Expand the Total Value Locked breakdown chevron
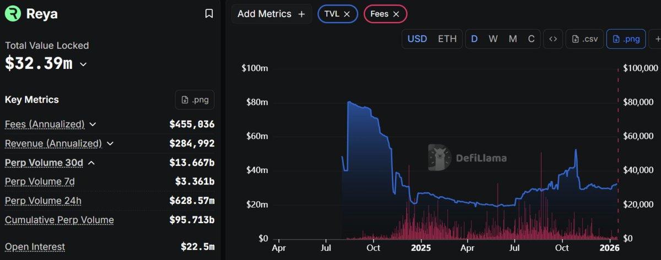Viewport: 661px width, 260px height. click(x=84, y=64)
